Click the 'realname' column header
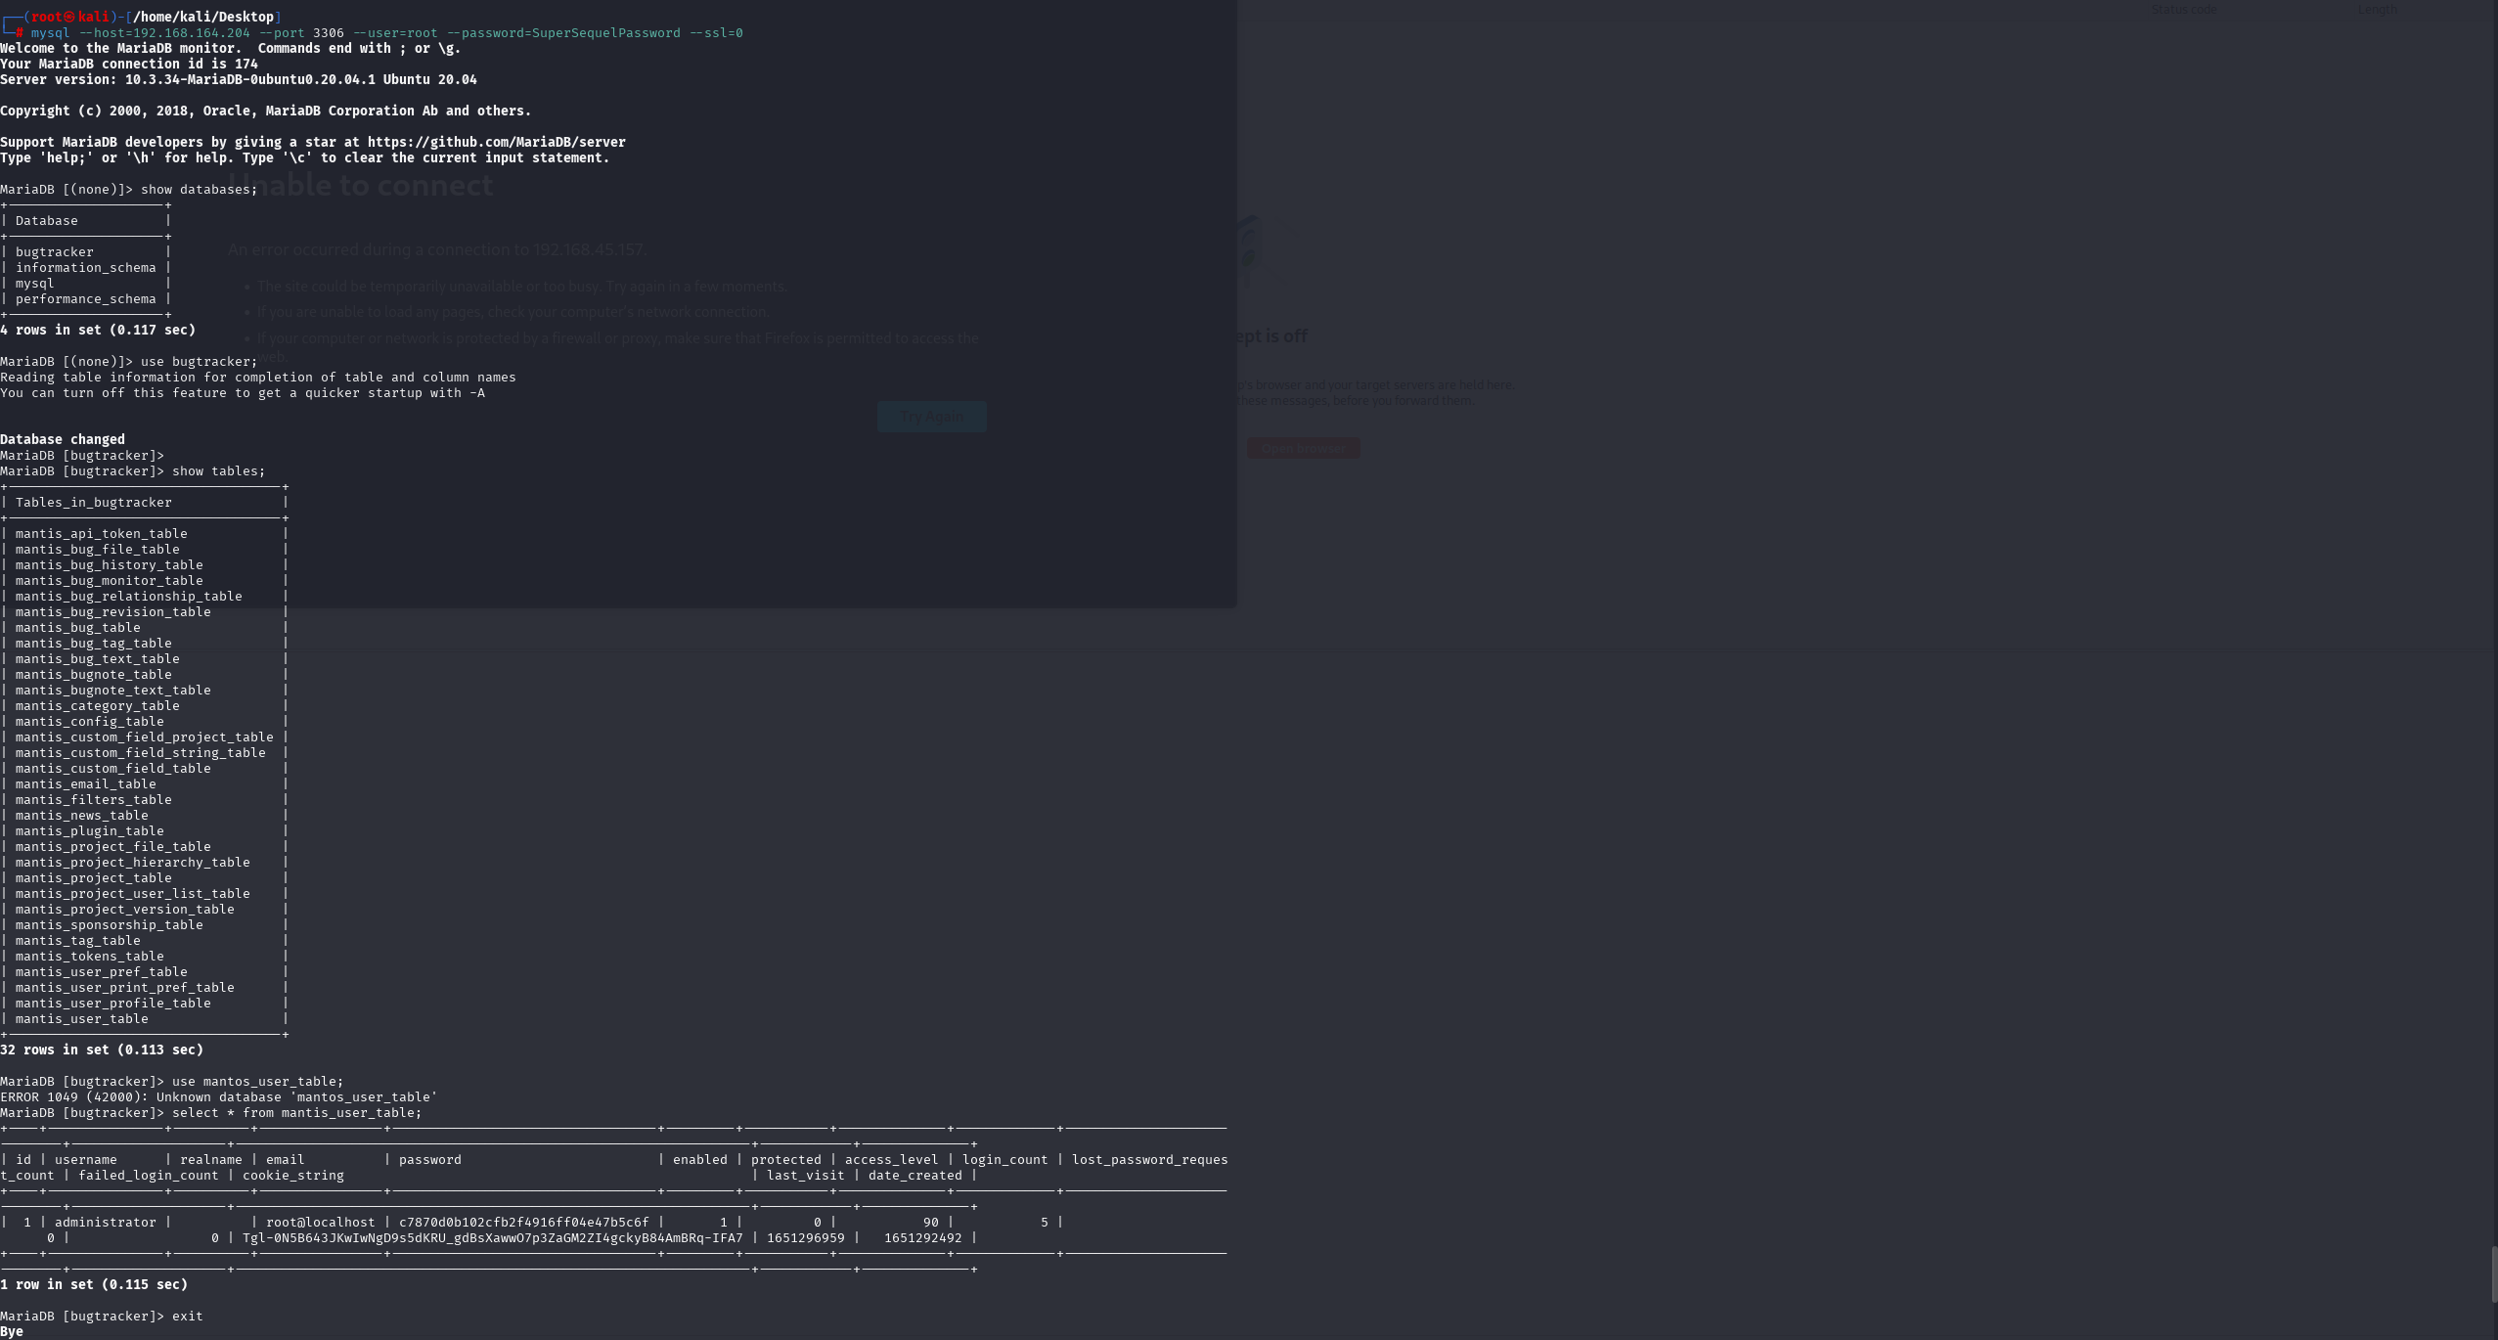The width and height of the screenshot is (2498, 1340). 211,1160
